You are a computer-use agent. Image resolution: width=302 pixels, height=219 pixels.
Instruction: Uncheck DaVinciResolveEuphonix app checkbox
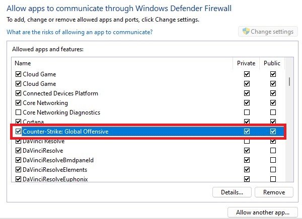19,179
